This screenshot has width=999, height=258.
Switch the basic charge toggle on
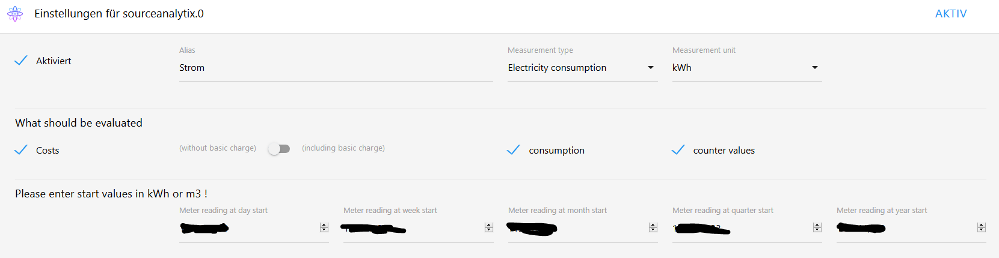[x=279, y=149]
